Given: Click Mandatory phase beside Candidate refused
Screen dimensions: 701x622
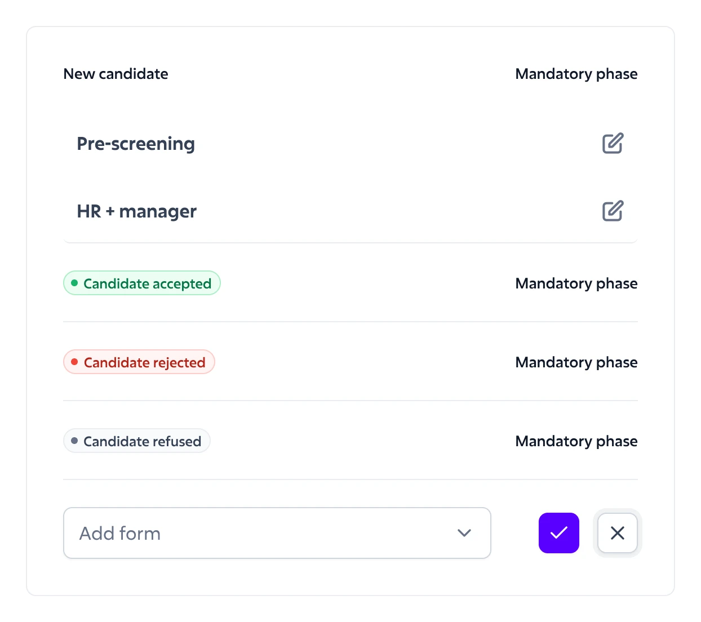Looking at the screenshot, I should pyautogui.click(x=576, y=441).
